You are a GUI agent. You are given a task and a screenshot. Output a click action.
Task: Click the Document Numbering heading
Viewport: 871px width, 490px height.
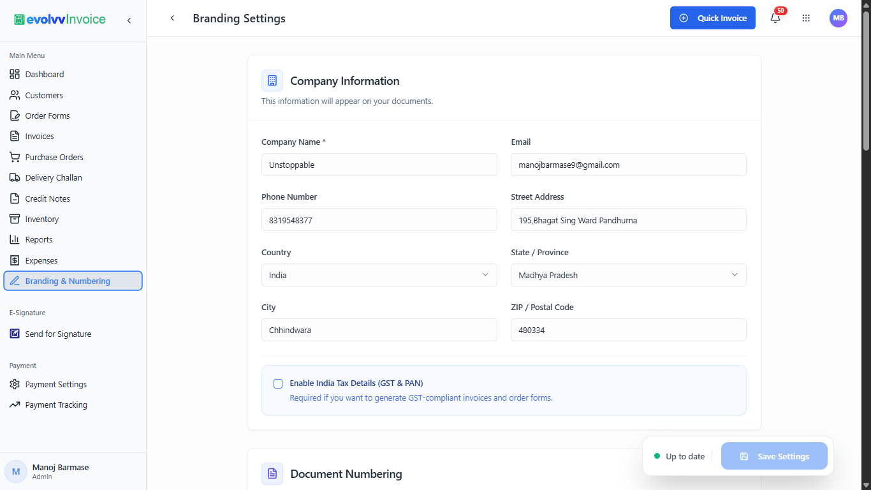pos(346,473)
